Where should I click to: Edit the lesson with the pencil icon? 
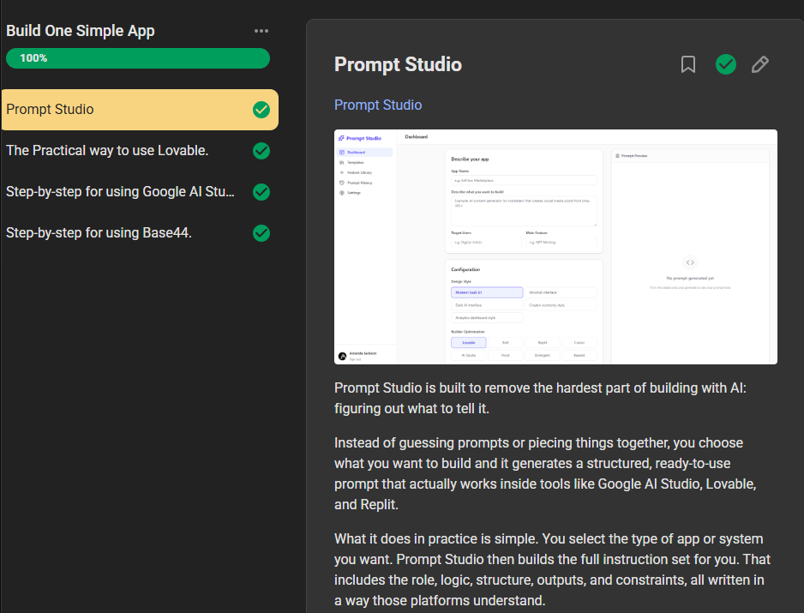tap(760, 64)
